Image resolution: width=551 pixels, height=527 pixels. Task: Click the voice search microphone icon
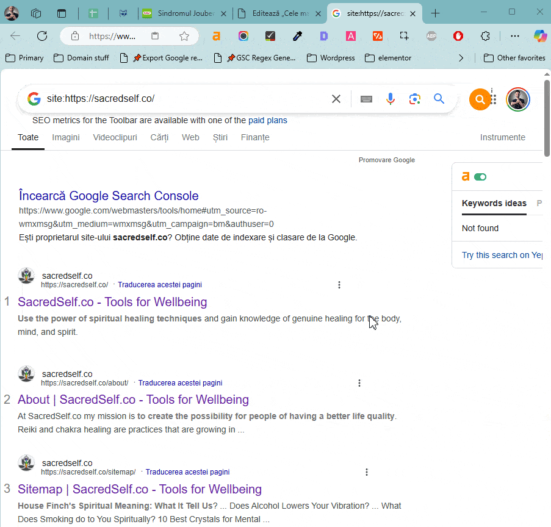click(391, 99)
